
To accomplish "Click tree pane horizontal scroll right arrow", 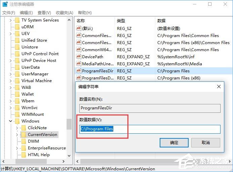I will pyautogui.click(x=64, y=161).
